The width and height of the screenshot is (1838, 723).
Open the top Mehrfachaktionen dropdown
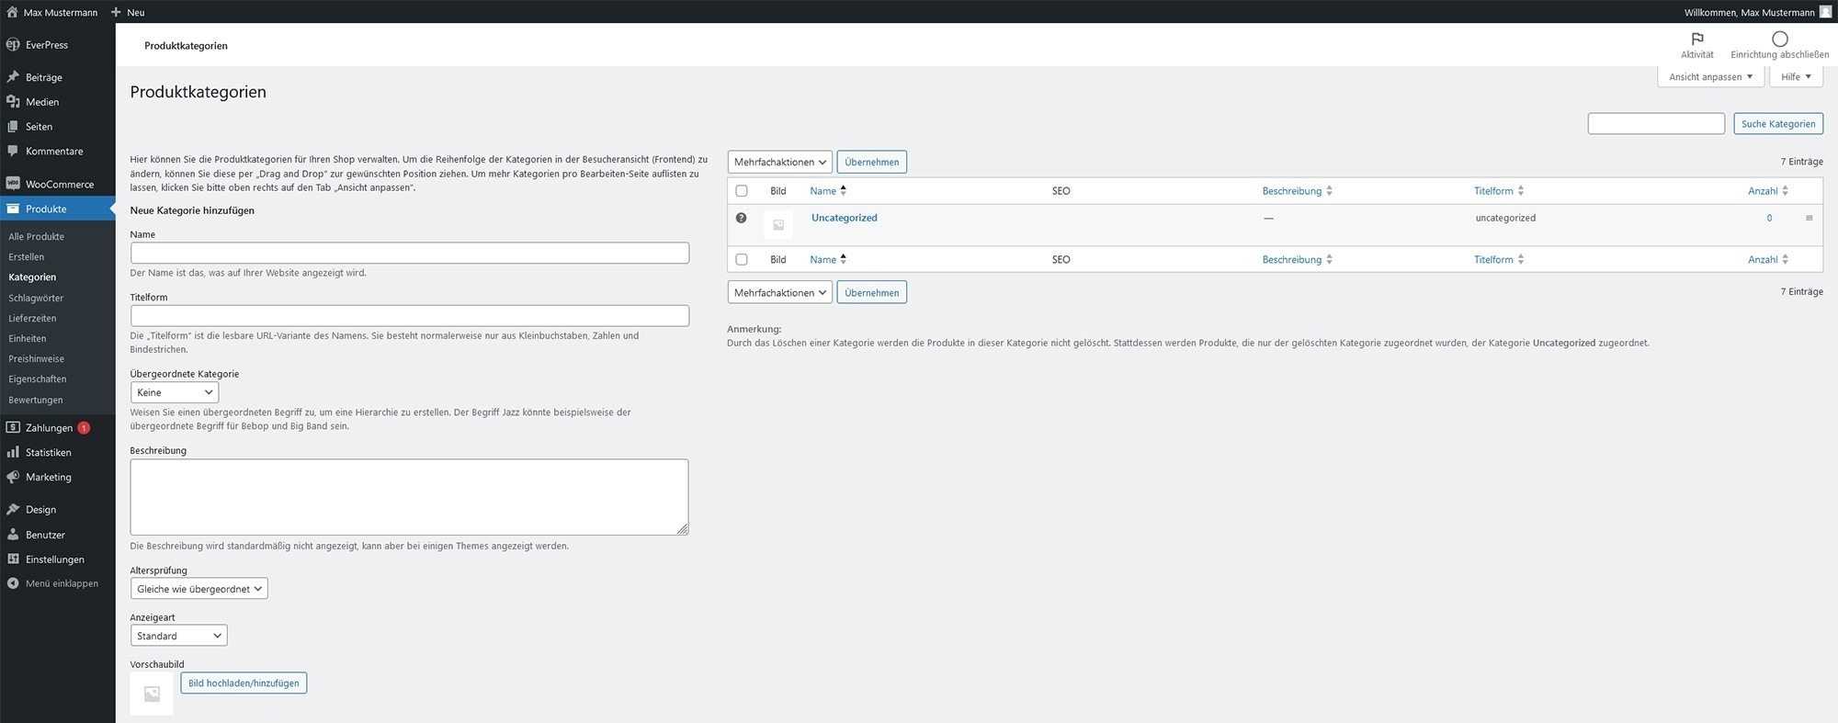(779, 163)
